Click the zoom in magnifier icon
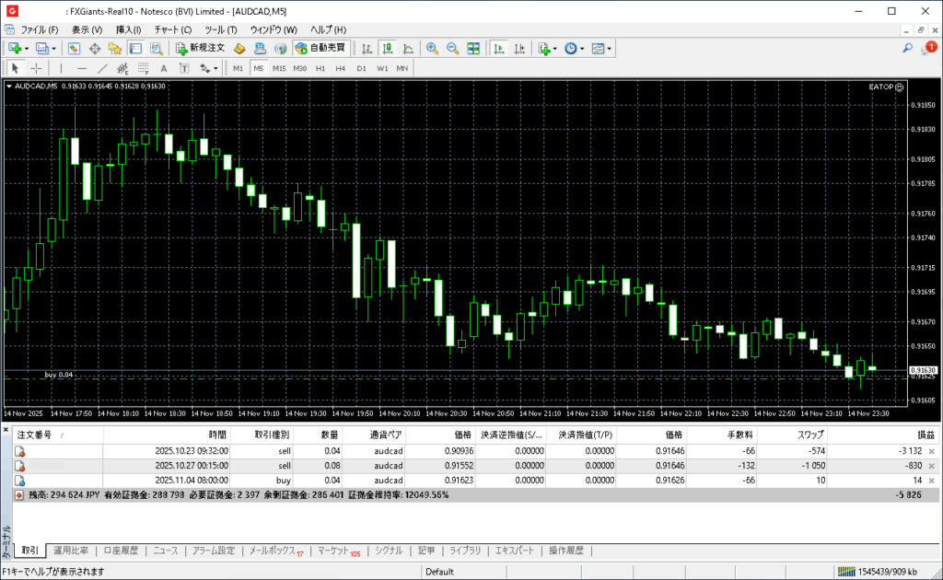943x580 pixels. 432,48
